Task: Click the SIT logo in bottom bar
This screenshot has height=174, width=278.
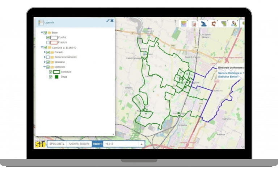Action: pos(39,144)
